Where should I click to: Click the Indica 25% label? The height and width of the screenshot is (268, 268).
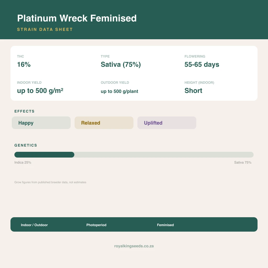pos(23,162)
